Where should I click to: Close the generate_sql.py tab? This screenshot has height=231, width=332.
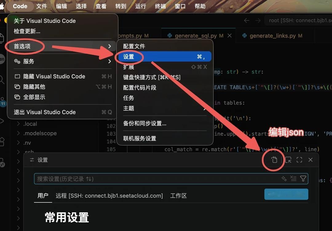(230, 36)
